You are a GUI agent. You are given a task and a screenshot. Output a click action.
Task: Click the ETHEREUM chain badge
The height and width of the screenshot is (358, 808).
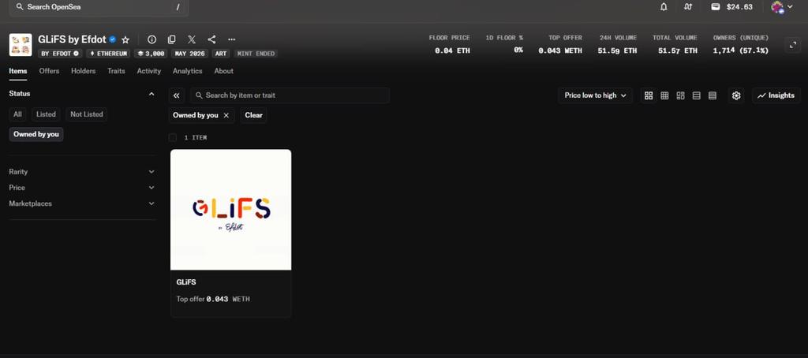tap(108, 54)
